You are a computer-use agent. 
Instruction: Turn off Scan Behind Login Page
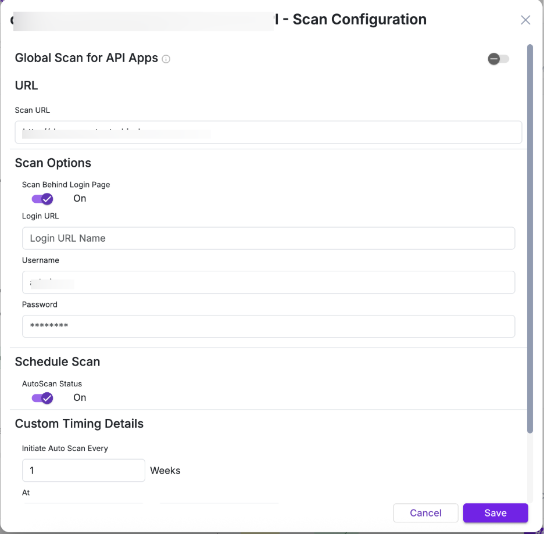point(42,199)
